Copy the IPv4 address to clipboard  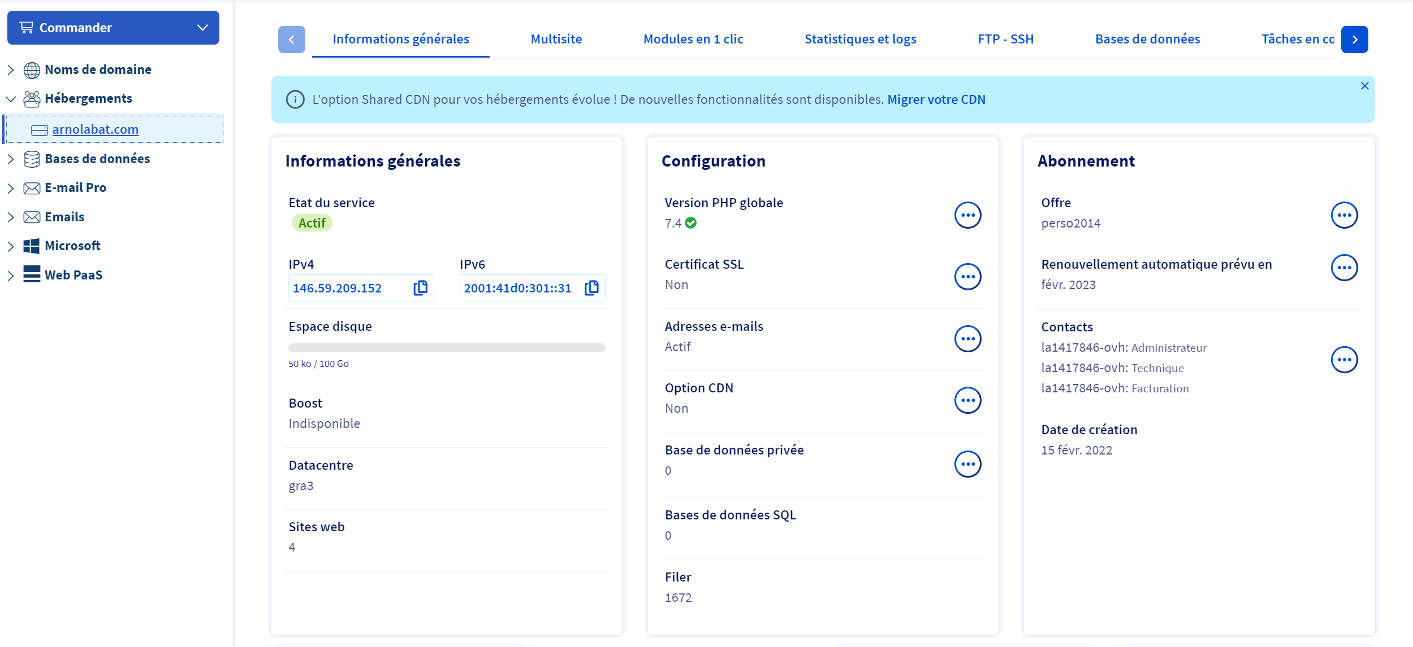click(x=420, y=288)
